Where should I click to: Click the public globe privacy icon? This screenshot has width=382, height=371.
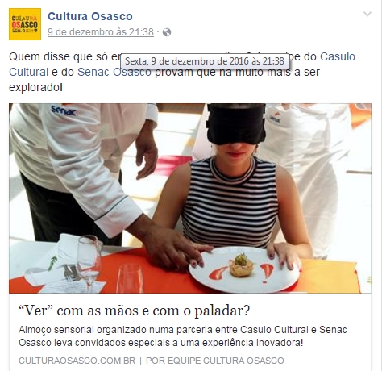point(167,32)
